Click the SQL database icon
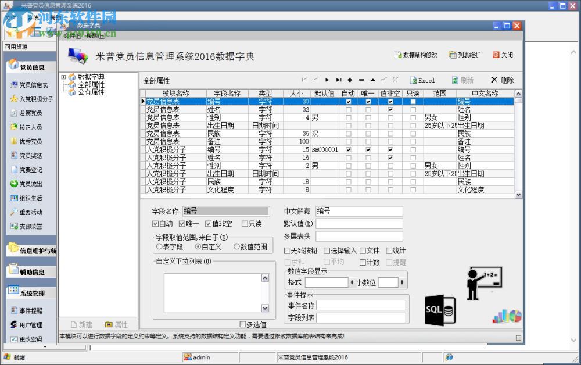 (x=440, y=310)
